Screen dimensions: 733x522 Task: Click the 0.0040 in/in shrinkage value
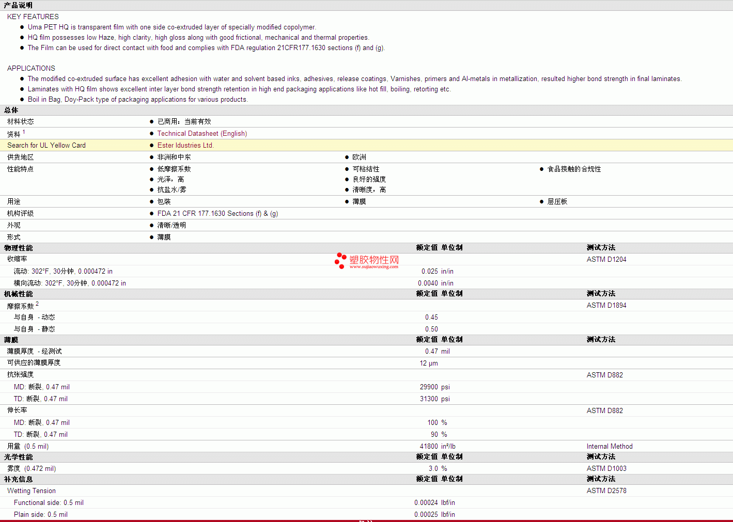[436, 283]
